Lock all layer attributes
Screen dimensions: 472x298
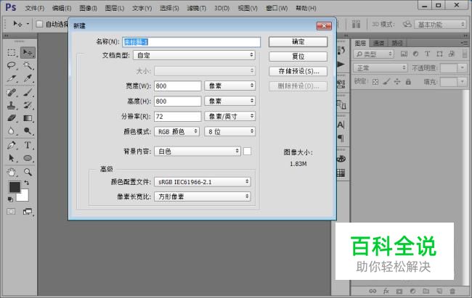pyautogui.click(x=408, y=81)
